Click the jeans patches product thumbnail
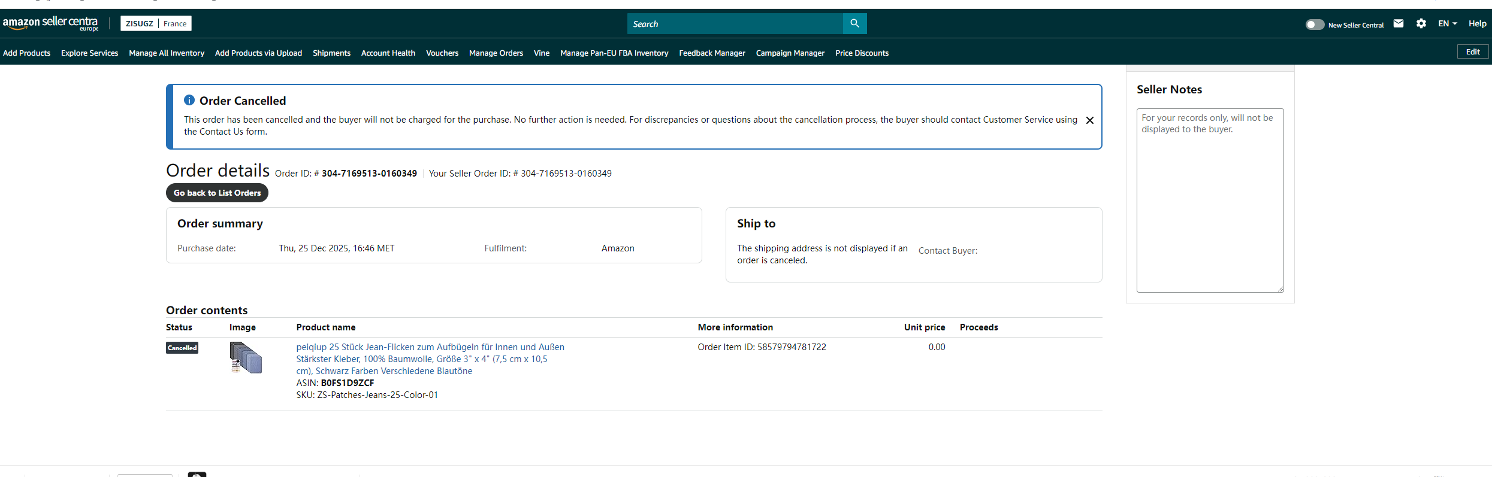The image size is (1492, 477). [246, 357]
